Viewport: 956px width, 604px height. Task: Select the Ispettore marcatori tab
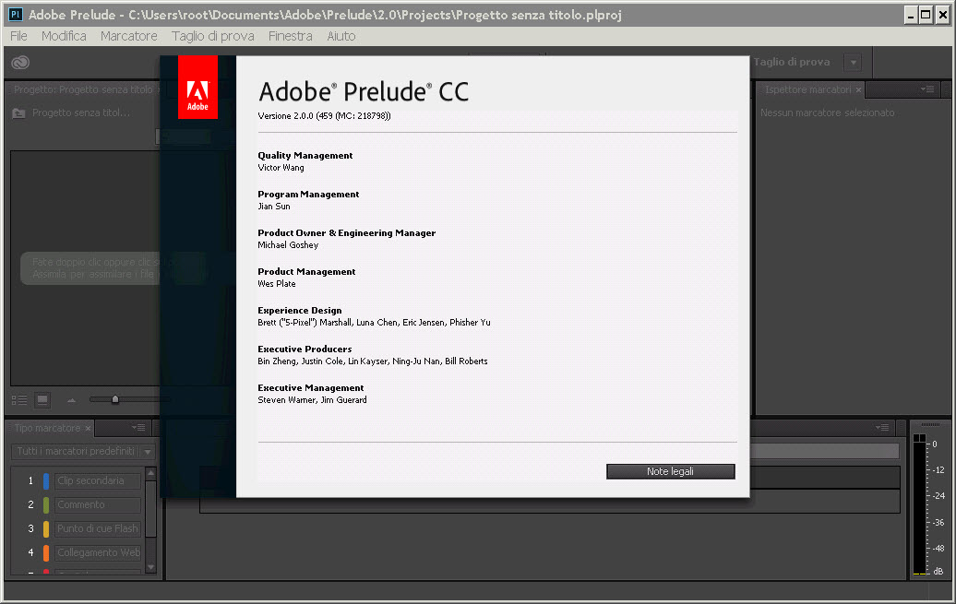click(807, 89)
